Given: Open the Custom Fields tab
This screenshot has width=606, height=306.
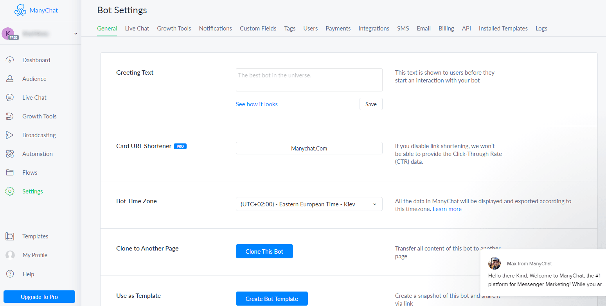Looking at the screenshot, I should [x=258, y=29].
